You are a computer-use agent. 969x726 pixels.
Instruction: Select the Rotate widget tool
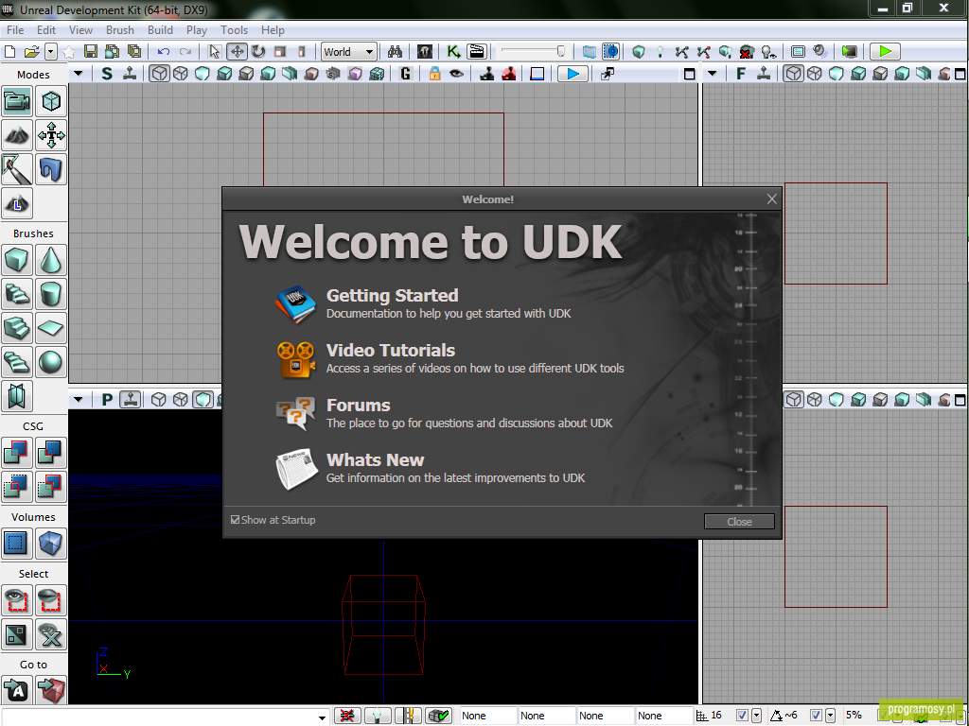pos(258,52)
